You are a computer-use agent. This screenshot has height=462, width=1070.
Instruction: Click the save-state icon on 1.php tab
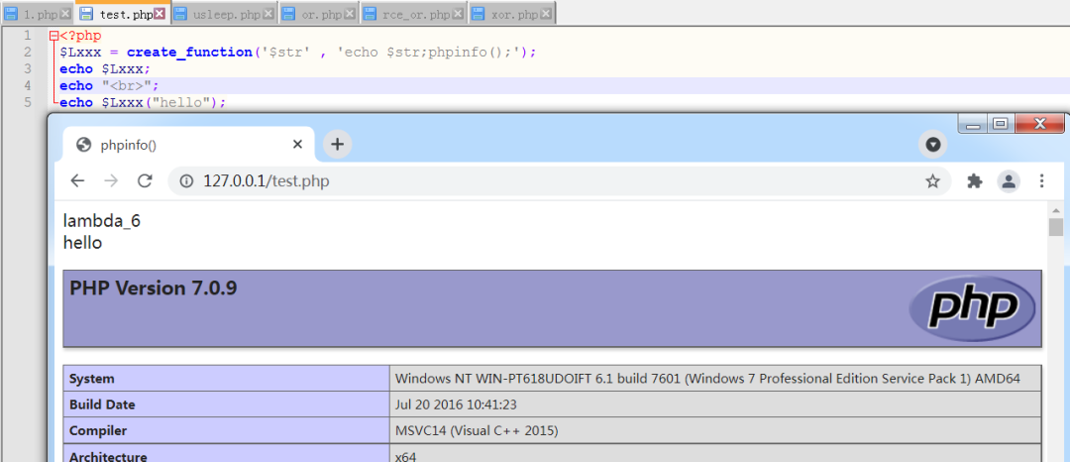12,14
